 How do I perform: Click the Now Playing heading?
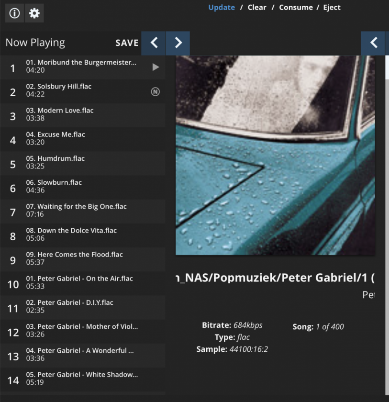click(x=35, y=43)
